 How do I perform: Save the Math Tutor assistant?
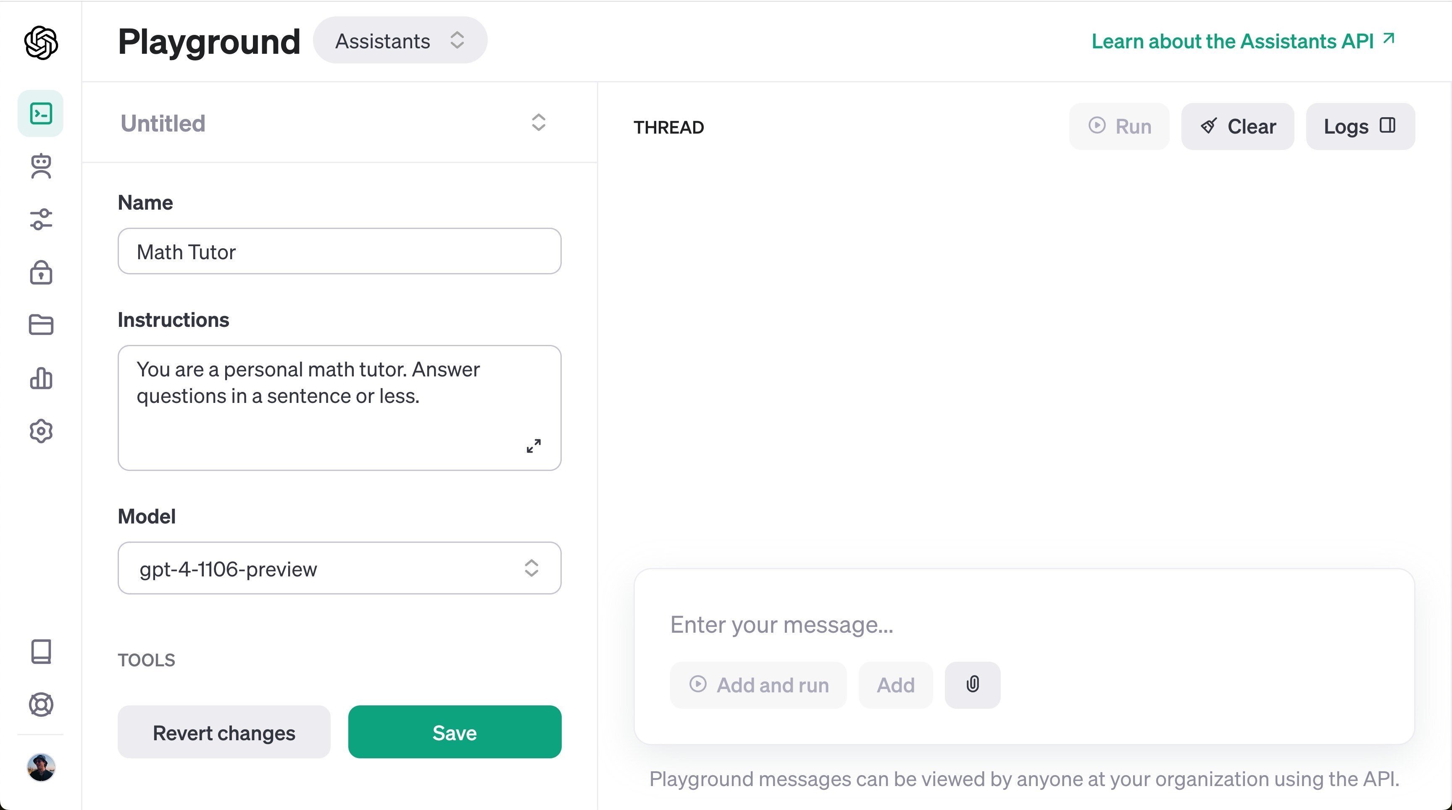454,732
